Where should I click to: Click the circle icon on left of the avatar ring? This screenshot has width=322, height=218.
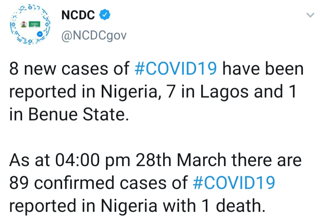pyautogui.click(x=13, y=24)
